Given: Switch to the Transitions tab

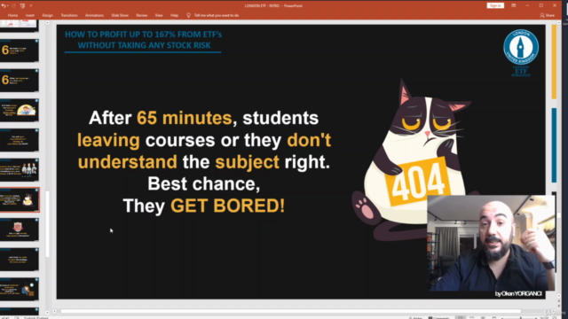Looking at the screenshot, I should tap(69, 16).
